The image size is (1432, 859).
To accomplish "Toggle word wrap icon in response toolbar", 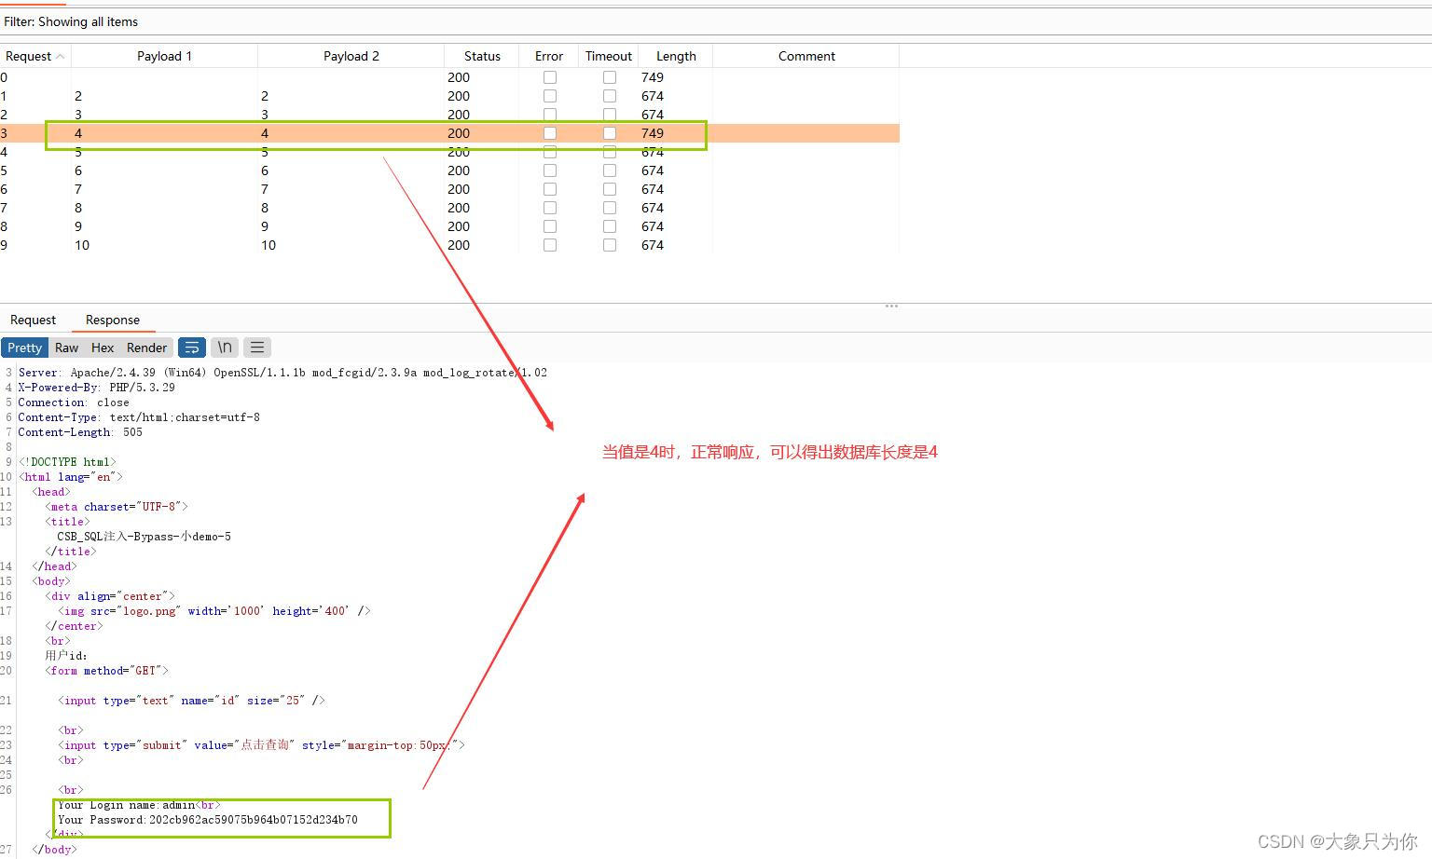I will (x=191, y=348).
